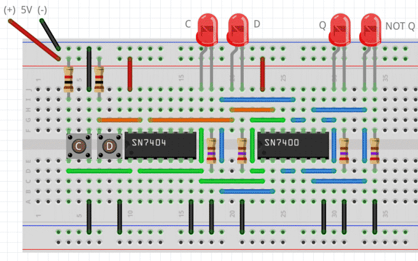Click the long green wire below the pushbuttons
Viewport: 418px width, 261px height.
(x=98, y=171)
